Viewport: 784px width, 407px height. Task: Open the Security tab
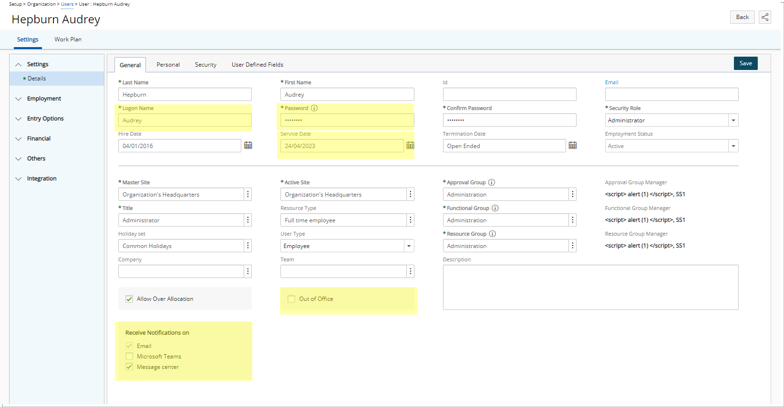pos(206,65)
